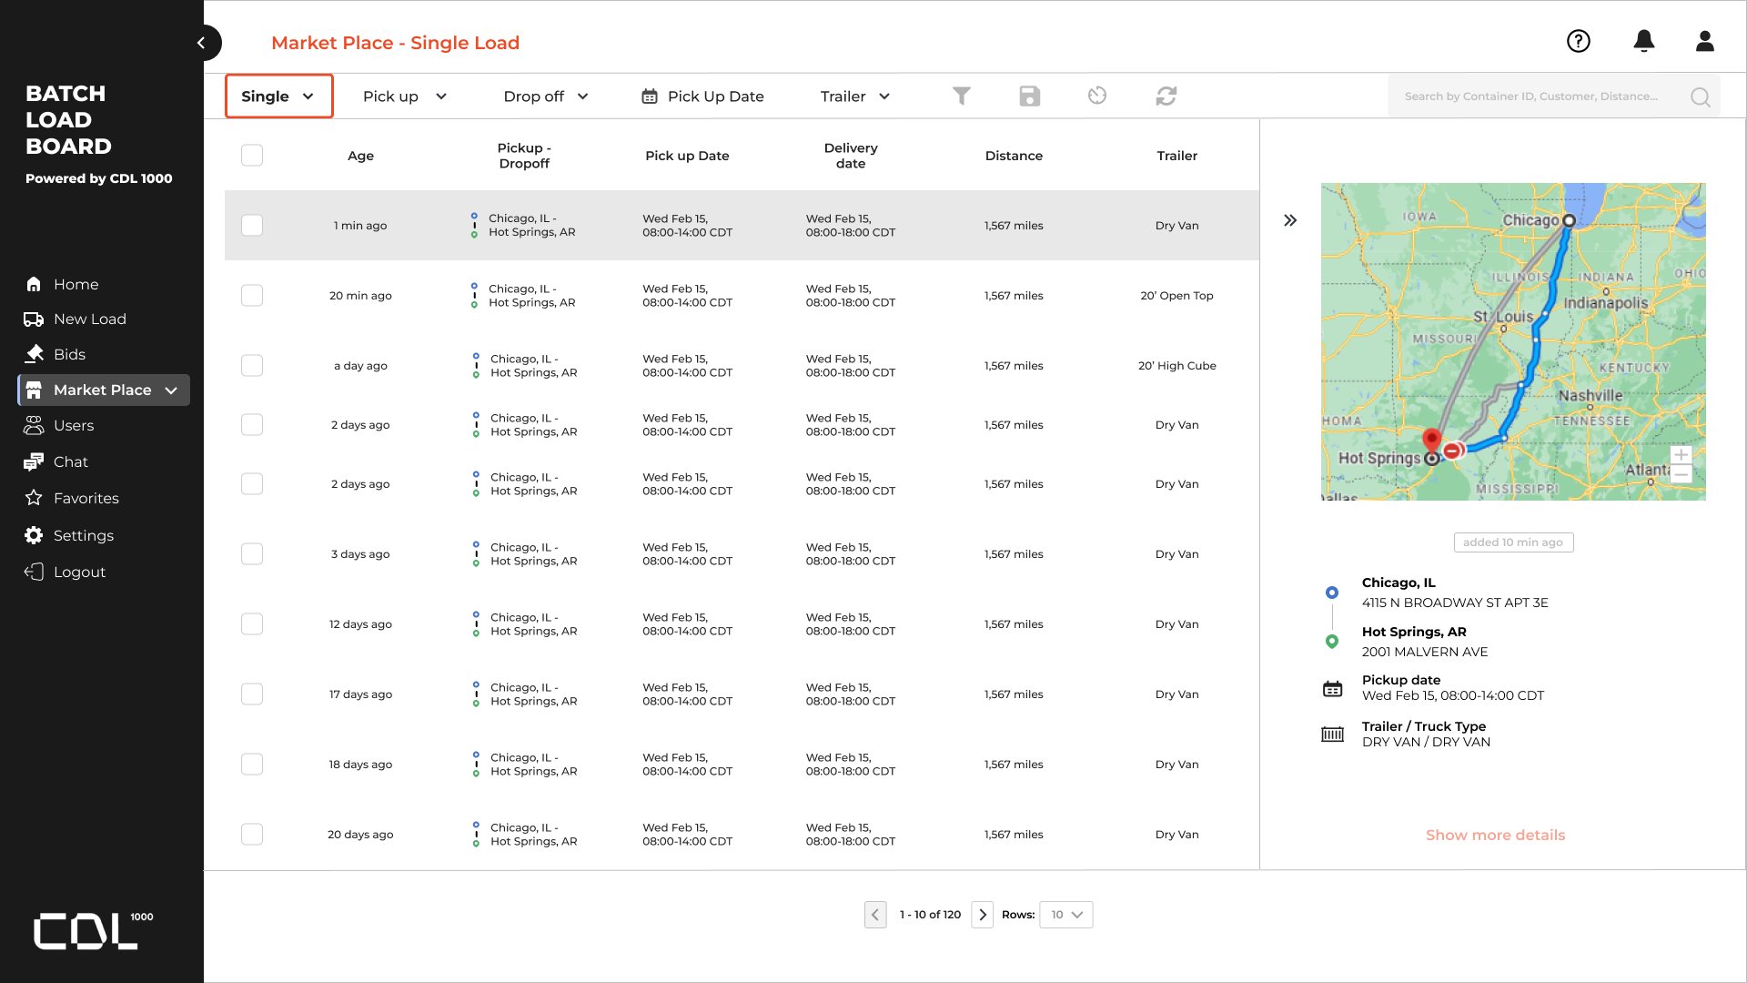Click the search magnifier icon

tap(1700, 96)
